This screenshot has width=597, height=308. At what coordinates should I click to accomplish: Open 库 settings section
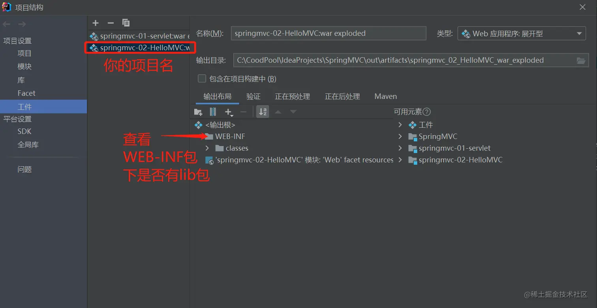[21, 80]
